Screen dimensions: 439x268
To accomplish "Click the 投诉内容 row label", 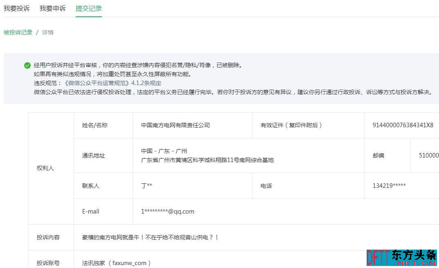I will tap(48, 237).
